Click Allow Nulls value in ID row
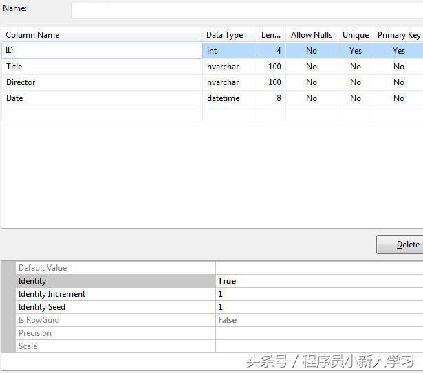 point(312,51)
